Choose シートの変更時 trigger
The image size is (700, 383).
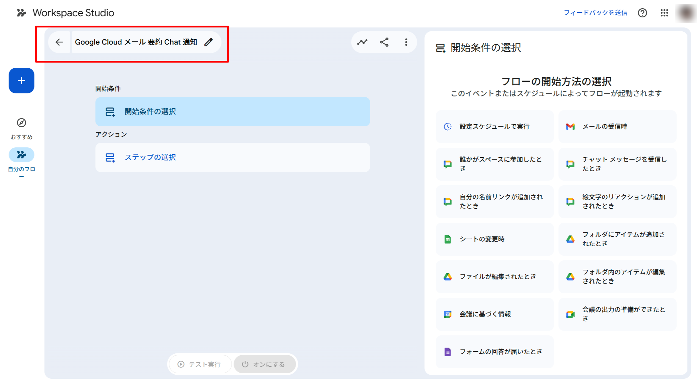[x=495, y=239]
